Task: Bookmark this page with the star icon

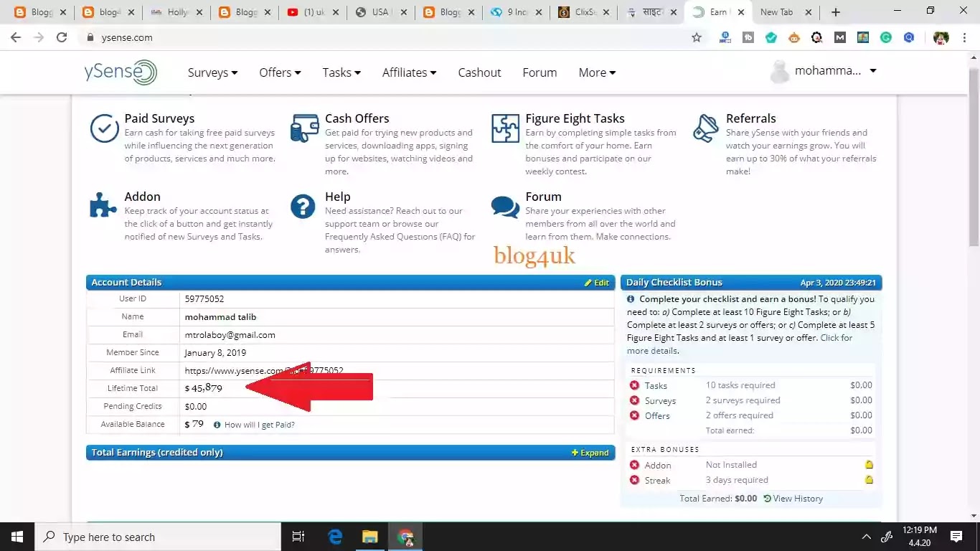Action: tap(696, 38)
